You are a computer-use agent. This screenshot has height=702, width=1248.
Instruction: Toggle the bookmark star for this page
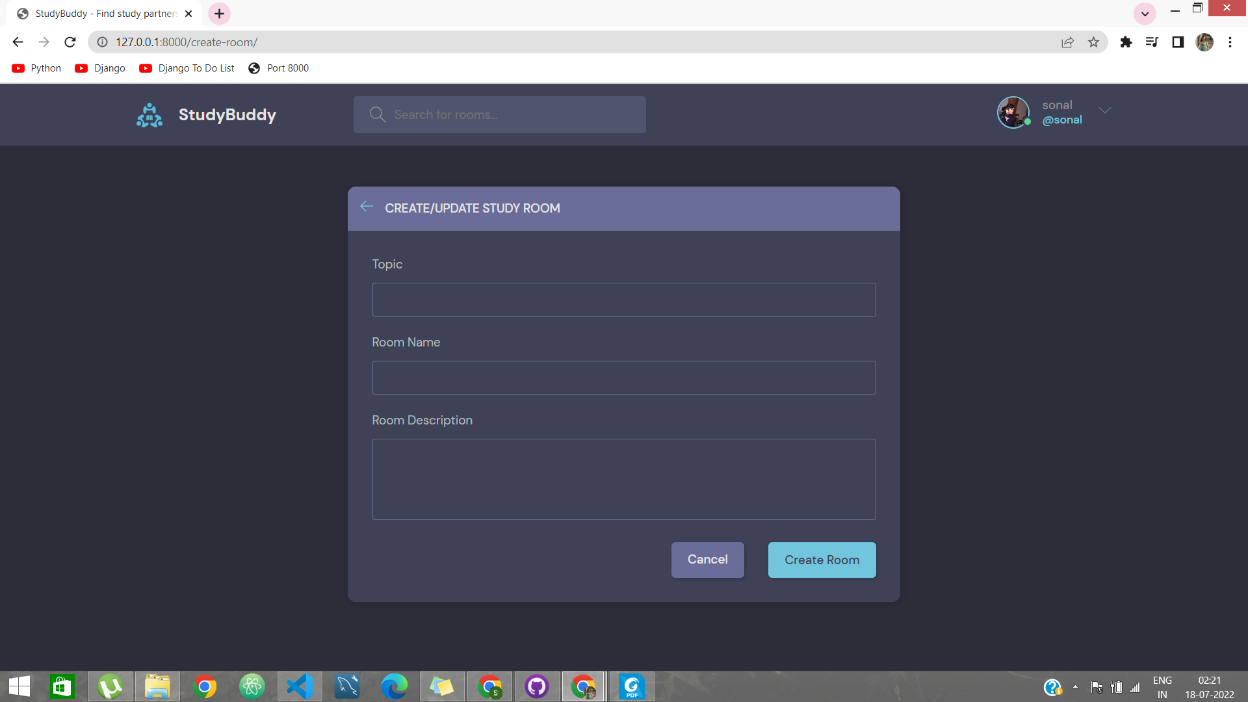[x=1093, y=42]
